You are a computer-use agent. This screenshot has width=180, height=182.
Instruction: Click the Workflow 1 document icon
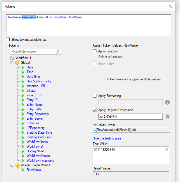pyautogui.click(x=11, y=58)
